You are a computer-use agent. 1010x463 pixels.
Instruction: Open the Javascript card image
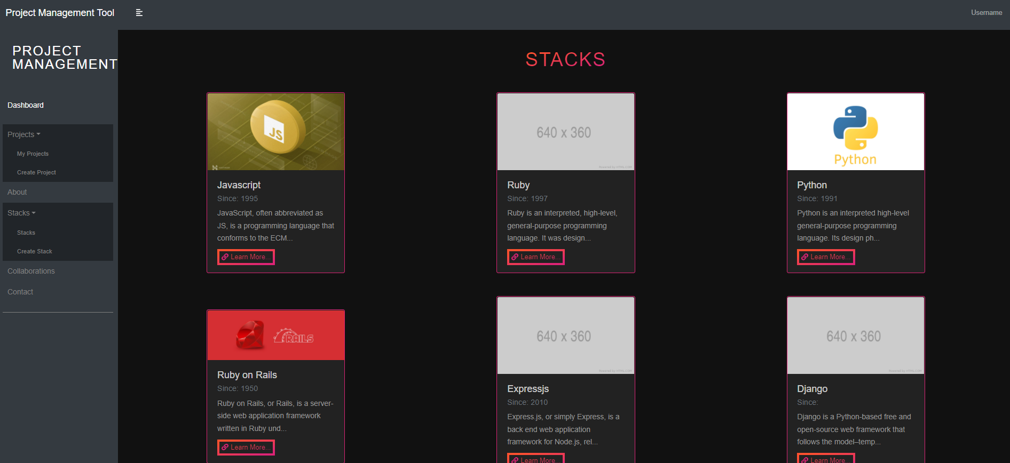click(276, 132)
